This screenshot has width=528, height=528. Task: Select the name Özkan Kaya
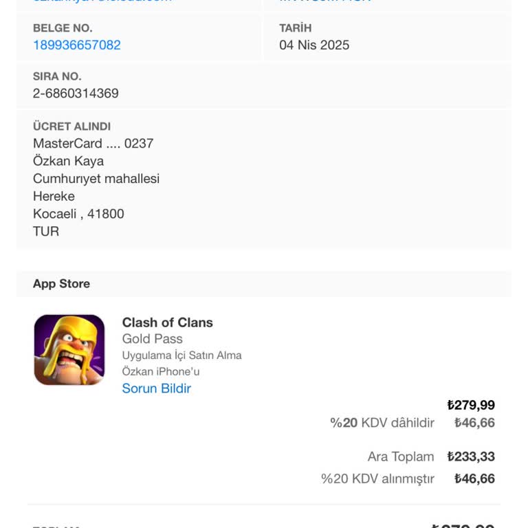68,161
